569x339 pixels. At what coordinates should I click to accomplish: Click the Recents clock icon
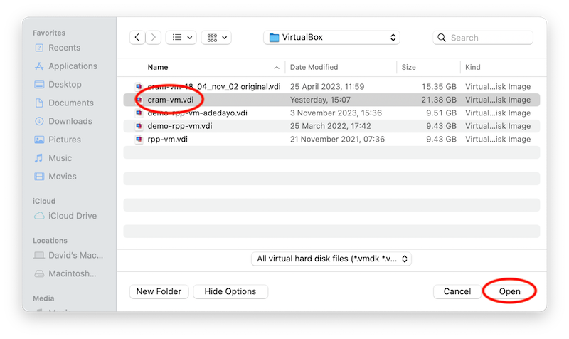click(39, 48)
